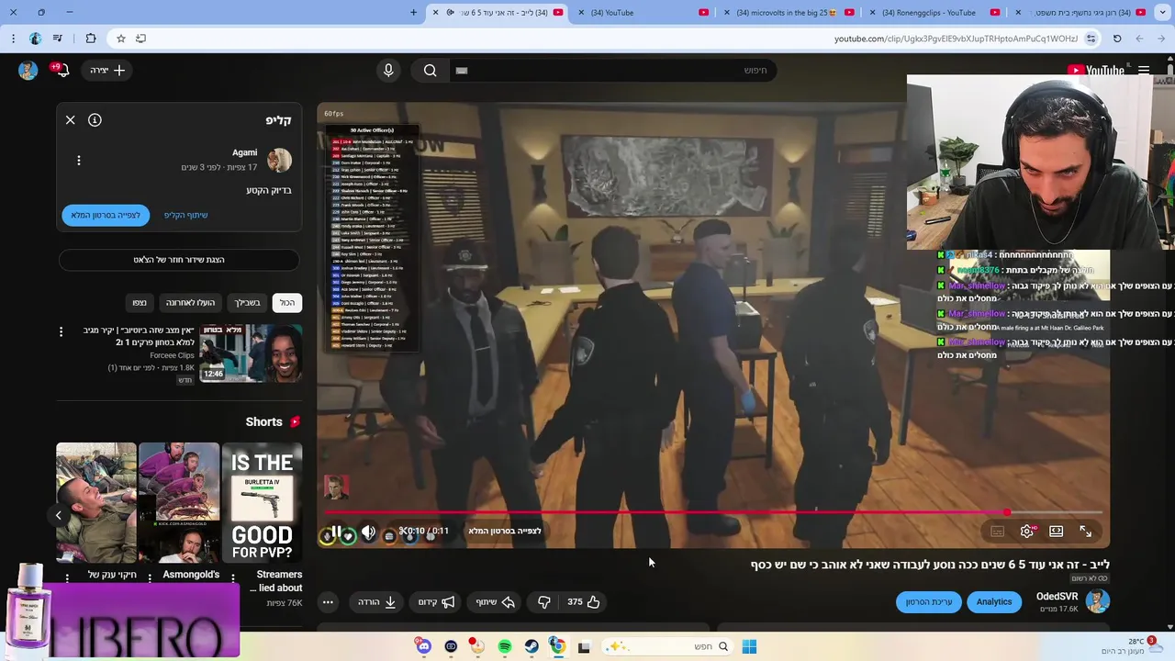Download the video (הורדה)
Viewport: 1175px width, 661px height.
[377, 602]
